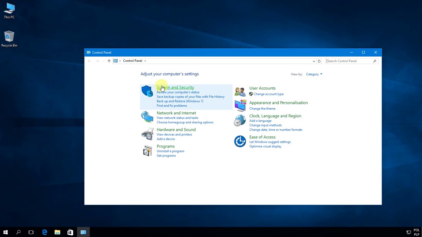Open Programs heading link
The width and height of the screenshot is (422, 237).
(x=166, y=146)
